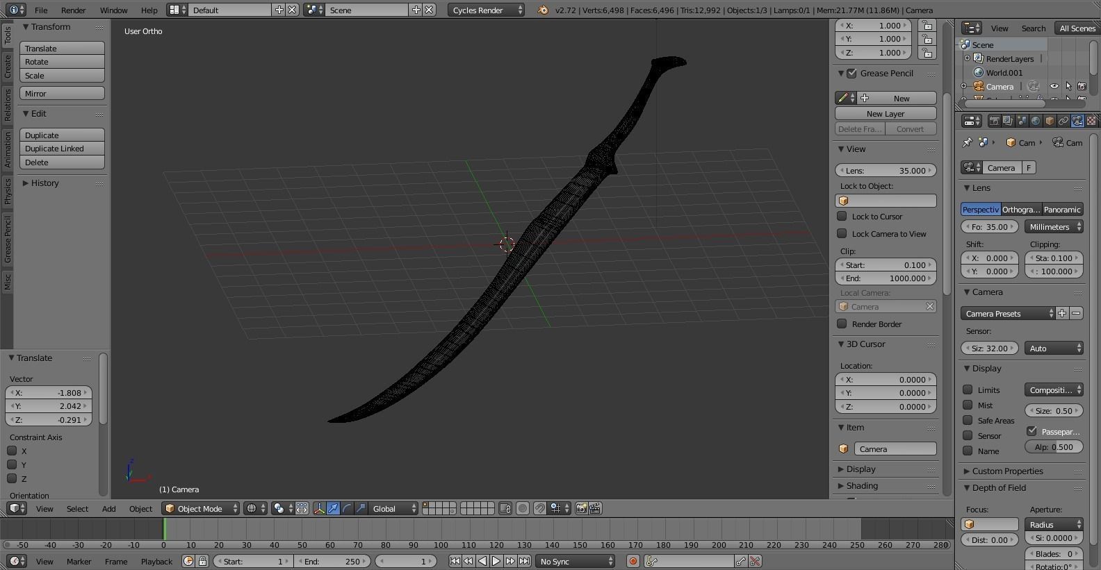This screenshot has width=1101, height=570.
Task: Check the X constraint axis box
Action: click(x=12, y=451)
